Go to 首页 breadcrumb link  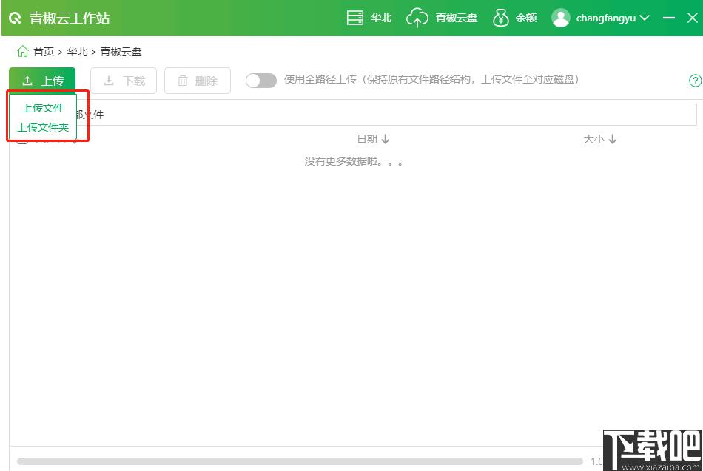click(x=44, y=52)
